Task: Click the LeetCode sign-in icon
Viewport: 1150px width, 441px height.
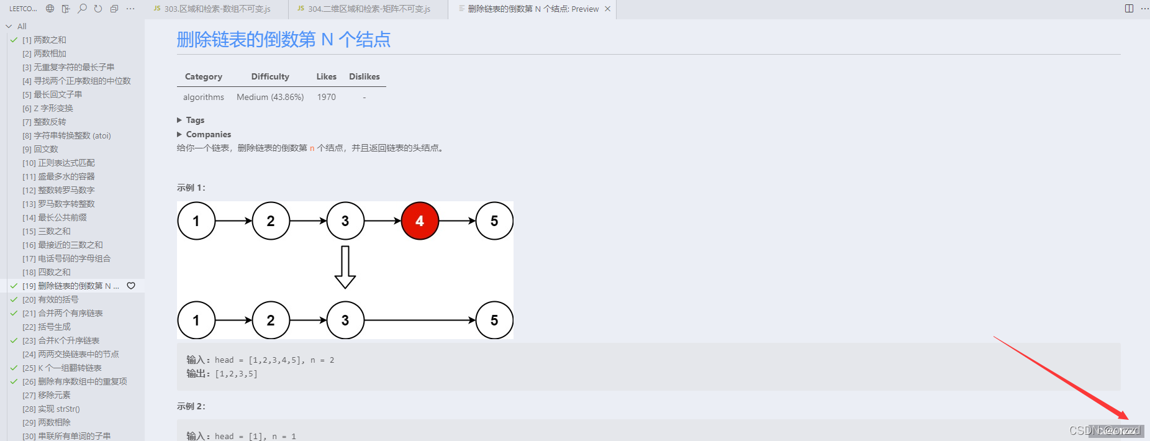Action: coord(66,9)
